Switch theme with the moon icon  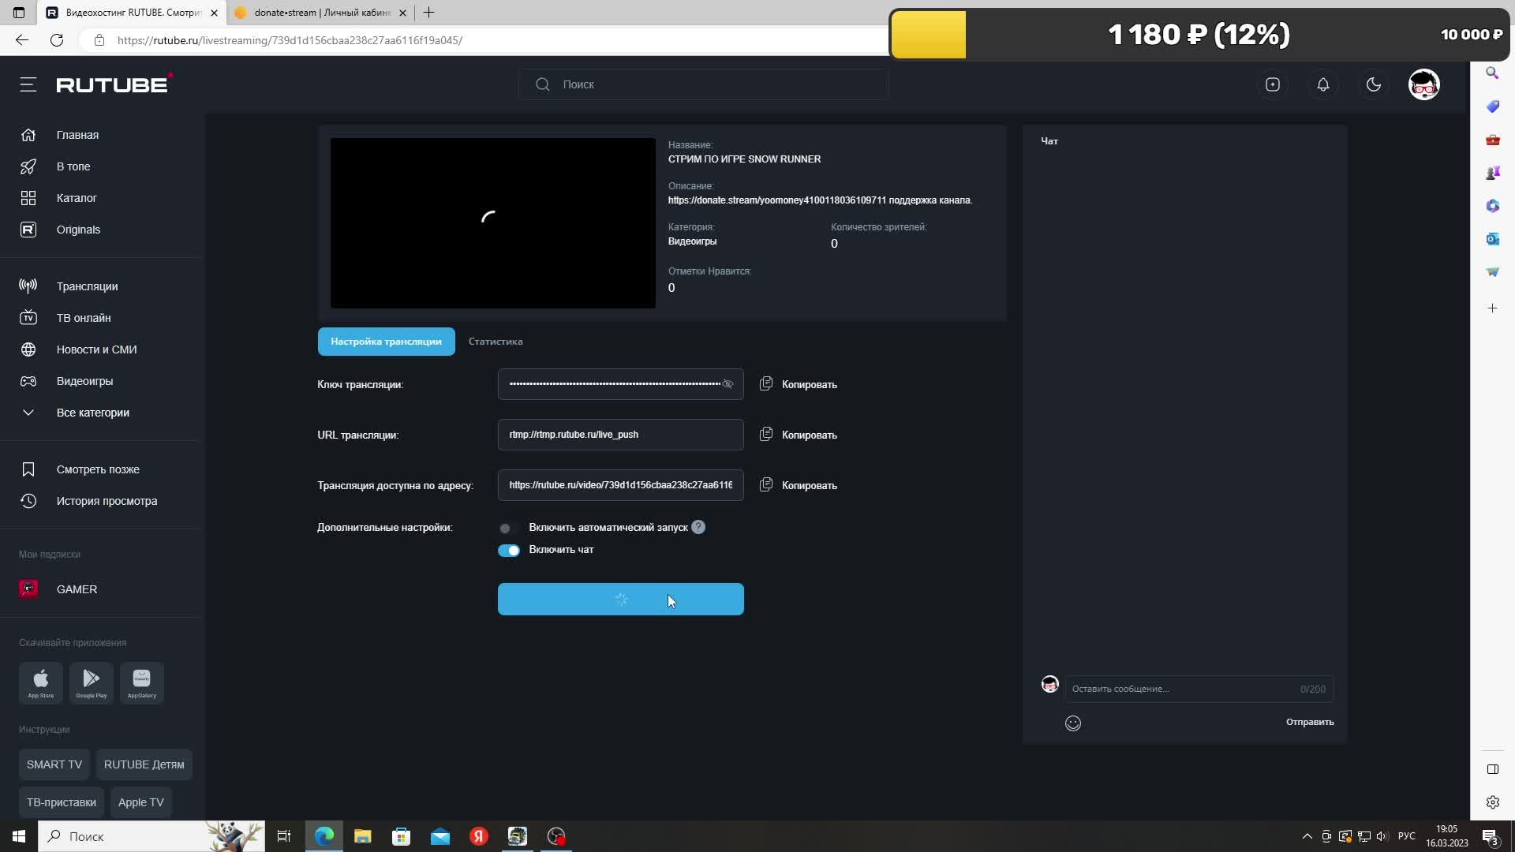click(x=1374, y=84)
